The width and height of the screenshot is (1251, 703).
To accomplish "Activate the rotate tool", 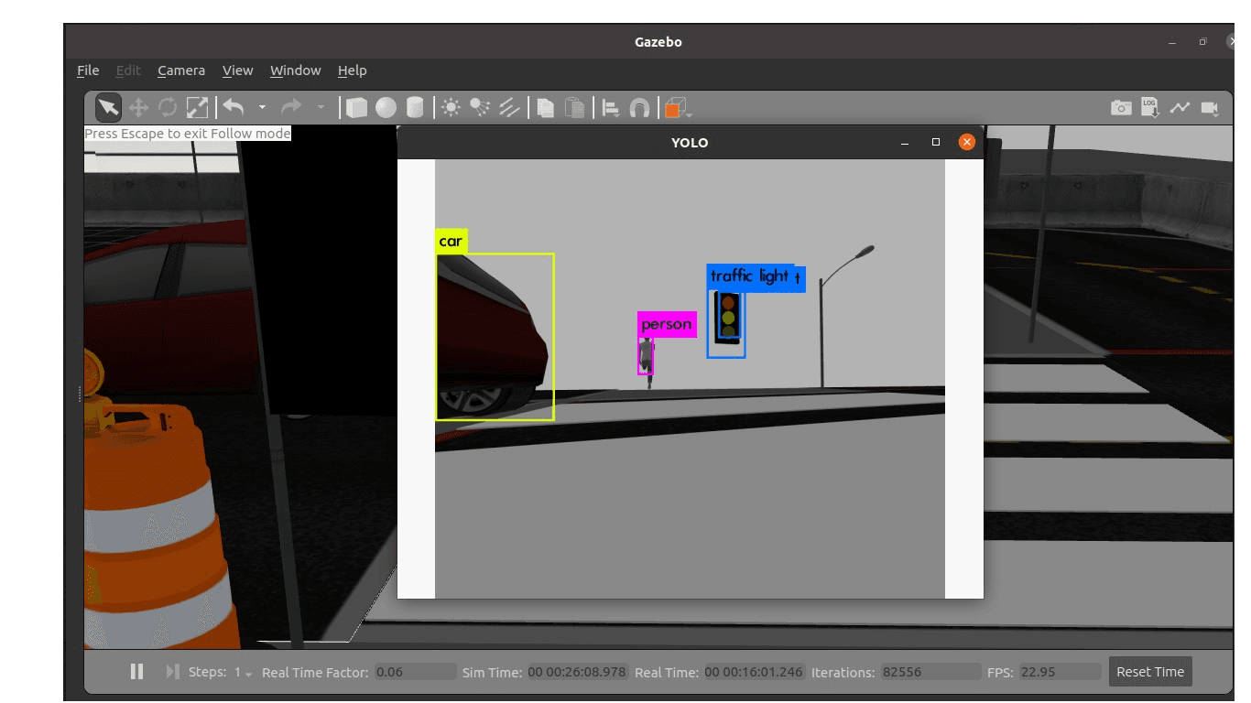I will (x=168, y=107).
